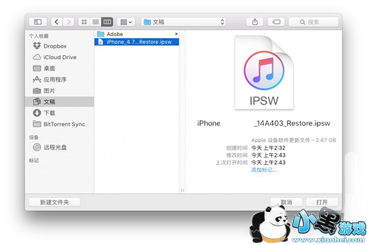Click the Share toolbar button

255,22
